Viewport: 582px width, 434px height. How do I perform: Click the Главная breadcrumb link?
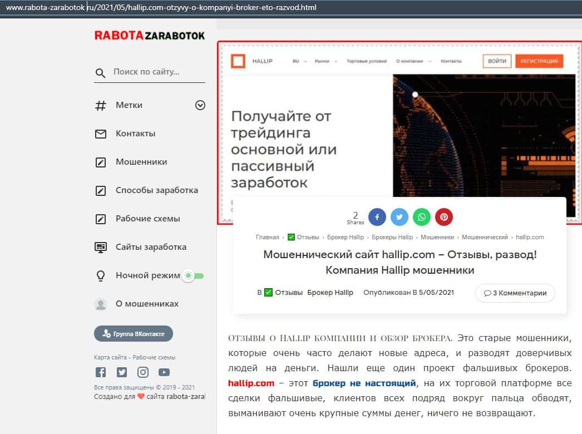267,237
